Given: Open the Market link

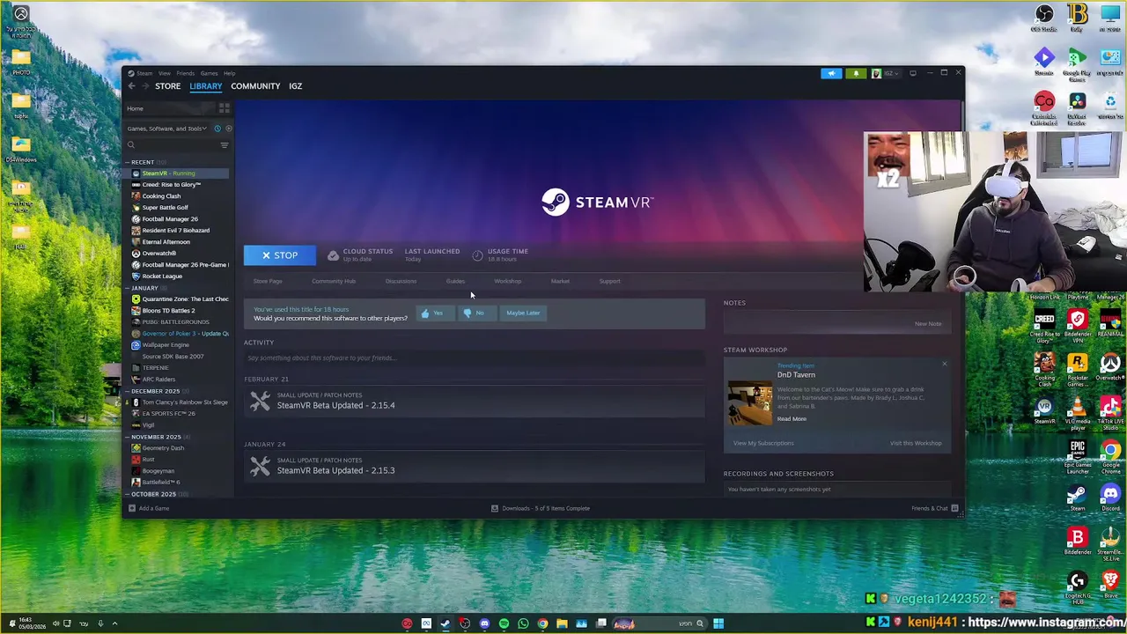Looking at the screenshot, I should point(560,282).
